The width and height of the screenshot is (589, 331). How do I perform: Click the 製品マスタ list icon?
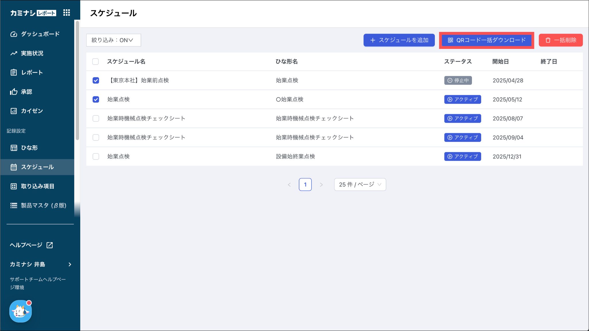pyautogui.click(x=14, y=205)
